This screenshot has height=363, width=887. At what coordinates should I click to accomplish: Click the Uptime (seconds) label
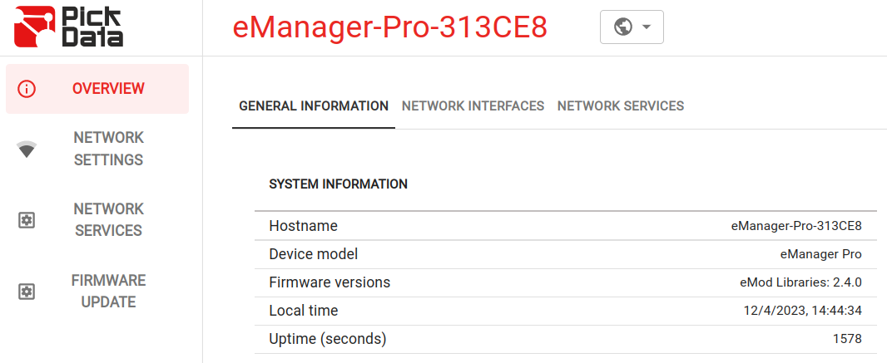point(328,339)
